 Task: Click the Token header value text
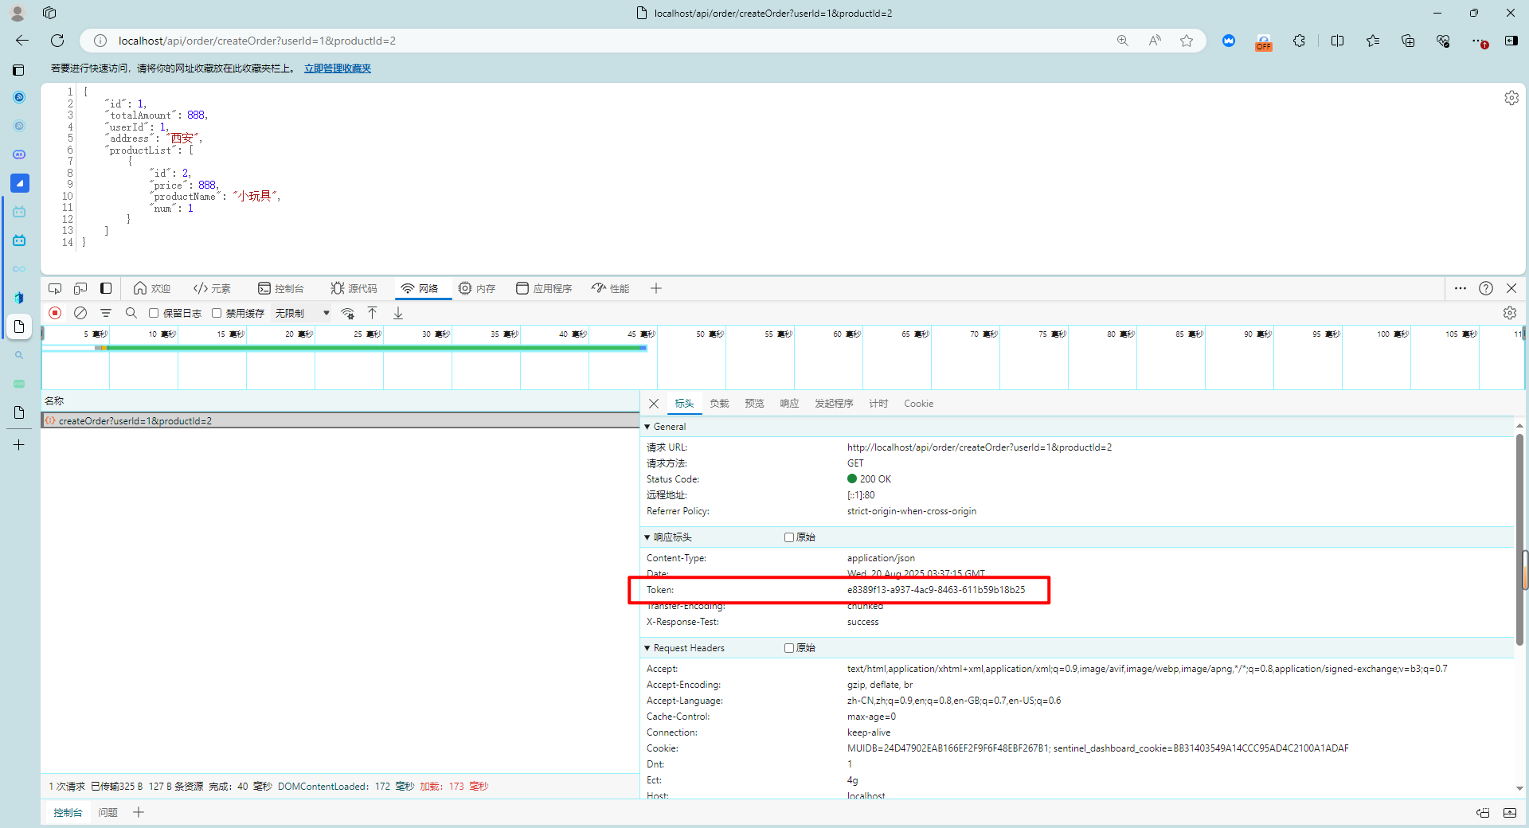coord(937,590)
